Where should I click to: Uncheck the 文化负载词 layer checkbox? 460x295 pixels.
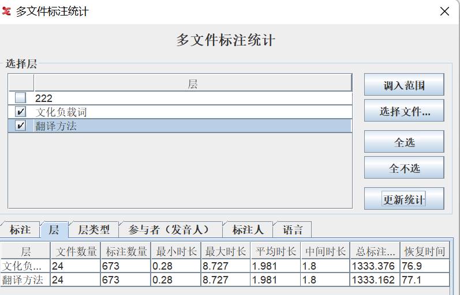21,112
